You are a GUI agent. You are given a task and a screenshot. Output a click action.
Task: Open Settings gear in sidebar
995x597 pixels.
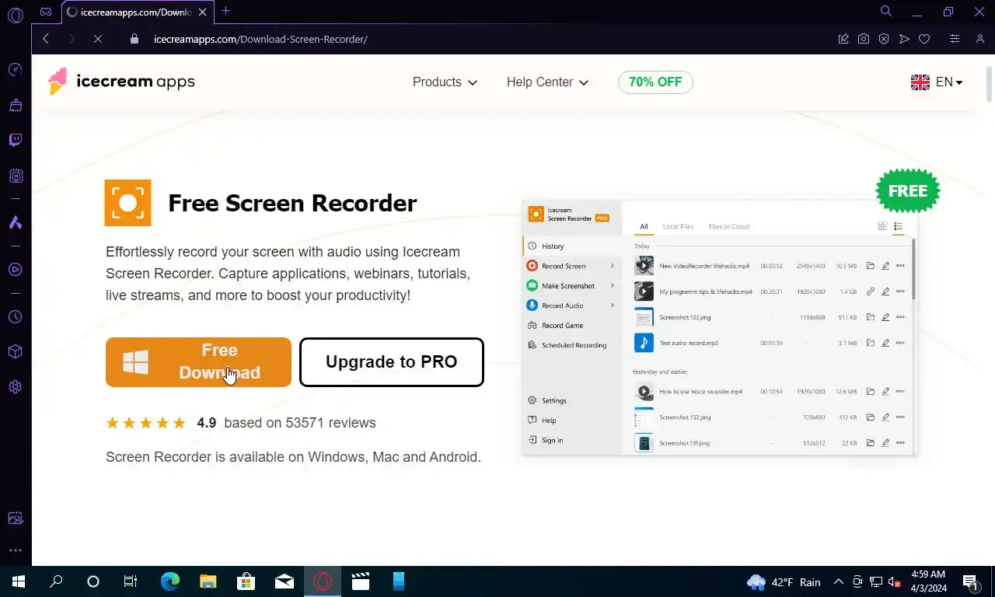[x=16, y=387]
